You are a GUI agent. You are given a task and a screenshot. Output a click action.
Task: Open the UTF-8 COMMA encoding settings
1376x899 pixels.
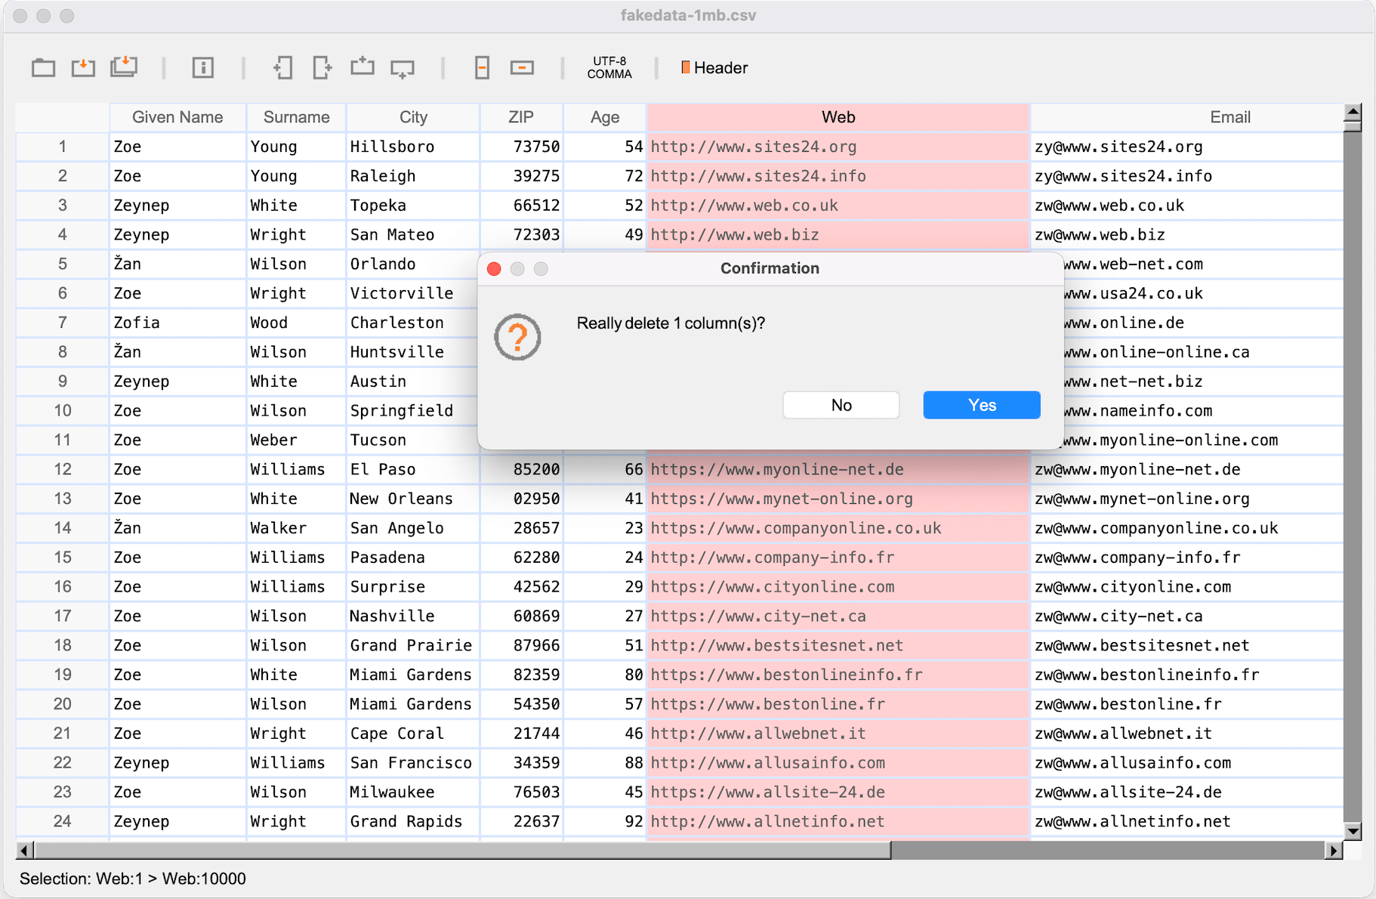point(609,68)
